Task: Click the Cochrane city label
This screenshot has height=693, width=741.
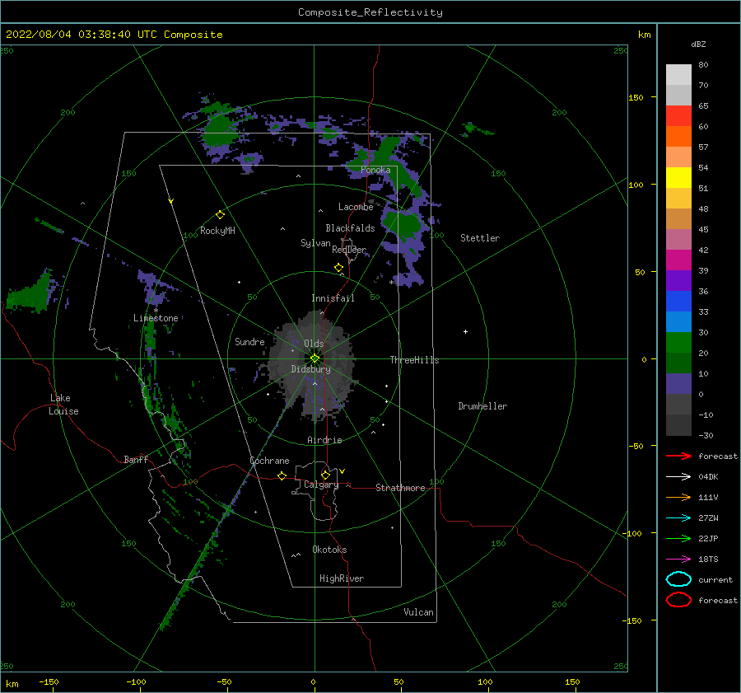Action: coord(269,461)
